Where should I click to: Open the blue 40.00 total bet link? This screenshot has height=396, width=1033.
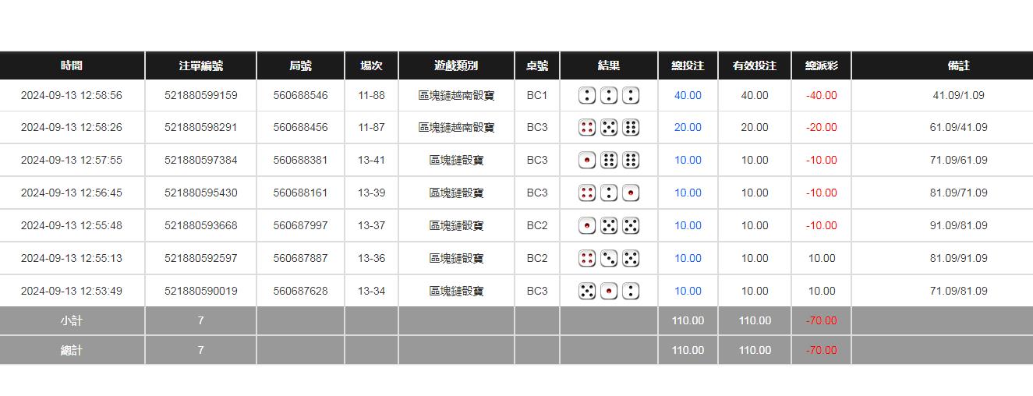(x=688, y=95)
